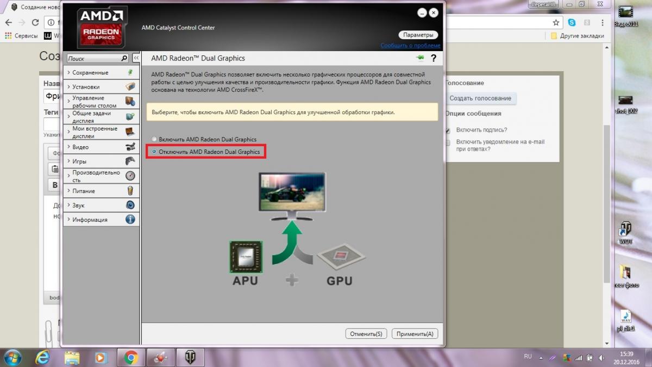Image resolution: width=652 pixels, height=367 pixels.
Task: Switch to Chrome on the taskbar
Action: (130, 357)
